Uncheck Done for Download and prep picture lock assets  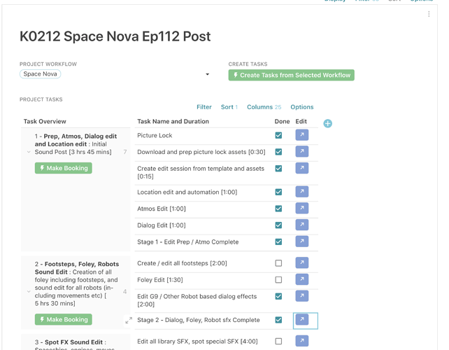click(x=278, y=152)
